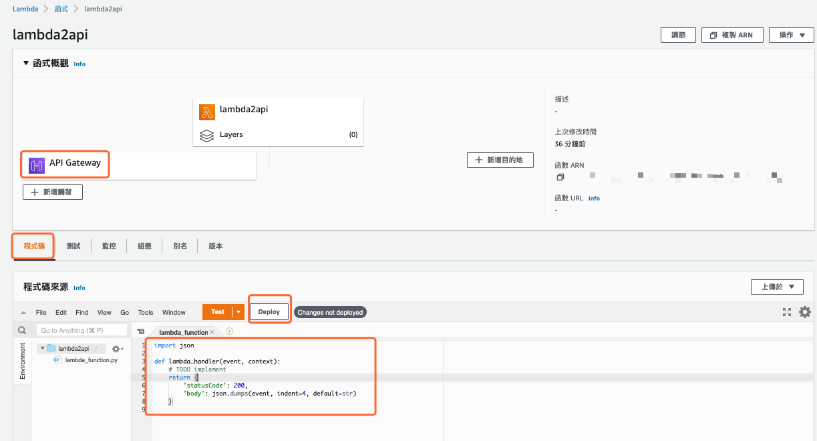Click the API Gateway purple icon
Image resolution: width=817 pixels, height=441 pixels.
tap(37, 164)
